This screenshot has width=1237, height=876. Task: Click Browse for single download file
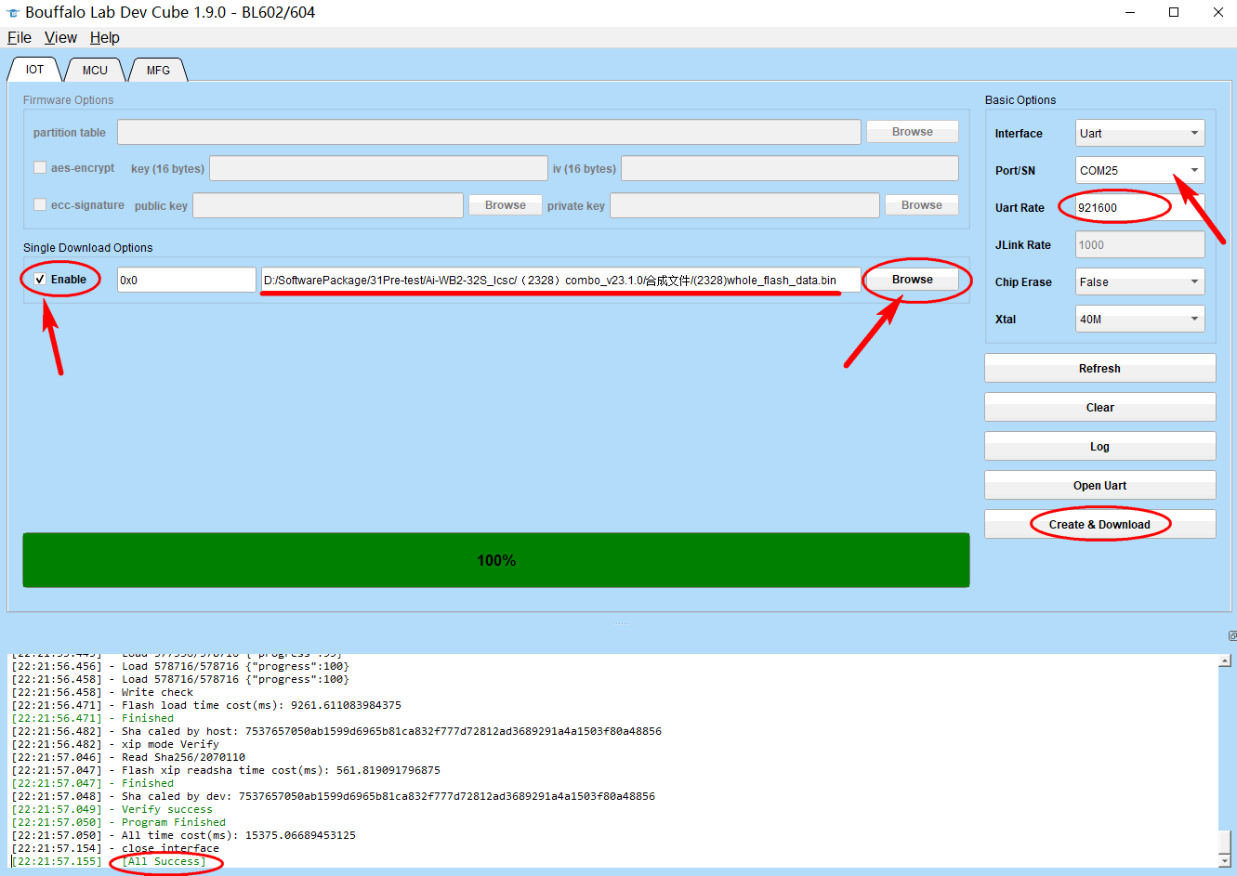tap(912, 280)
